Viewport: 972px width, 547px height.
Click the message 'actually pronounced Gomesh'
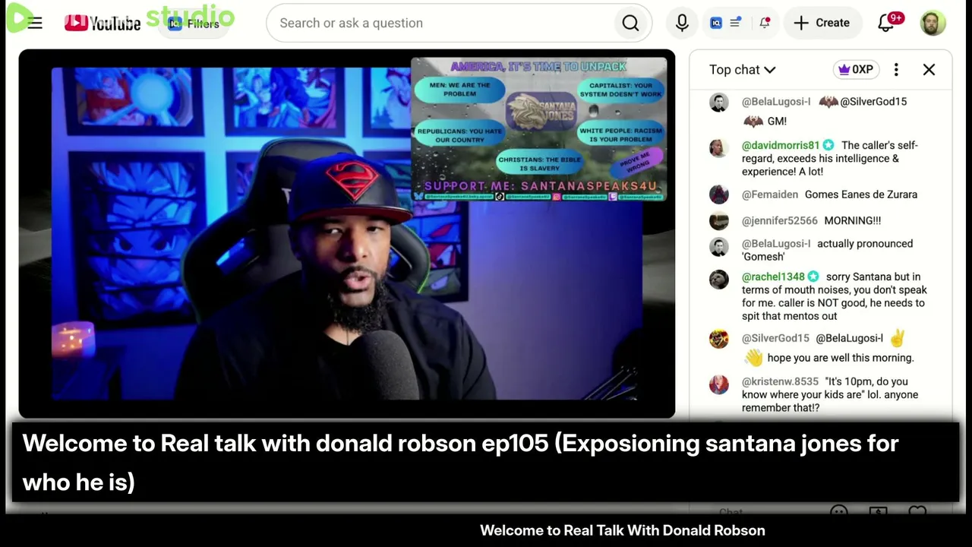pyautogui.click(x=828, y=250)
